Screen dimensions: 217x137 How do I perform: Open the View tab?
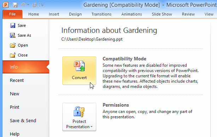point(209,14)
